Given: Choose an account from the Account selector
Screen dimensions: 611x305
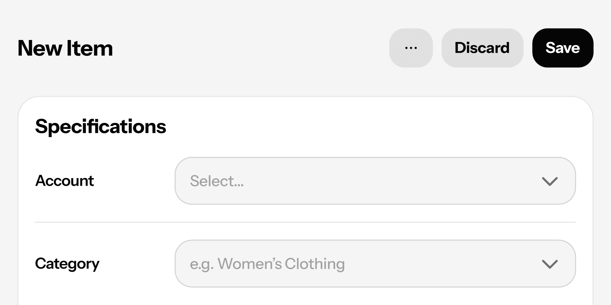Looking at the screenshot, I should click(375, 181).
